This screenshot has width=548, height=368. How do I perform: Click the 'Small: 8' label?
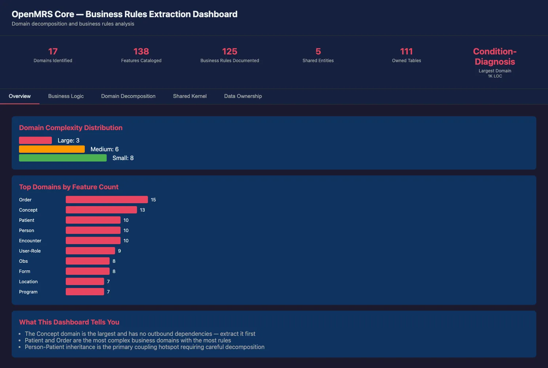(123, 158)
